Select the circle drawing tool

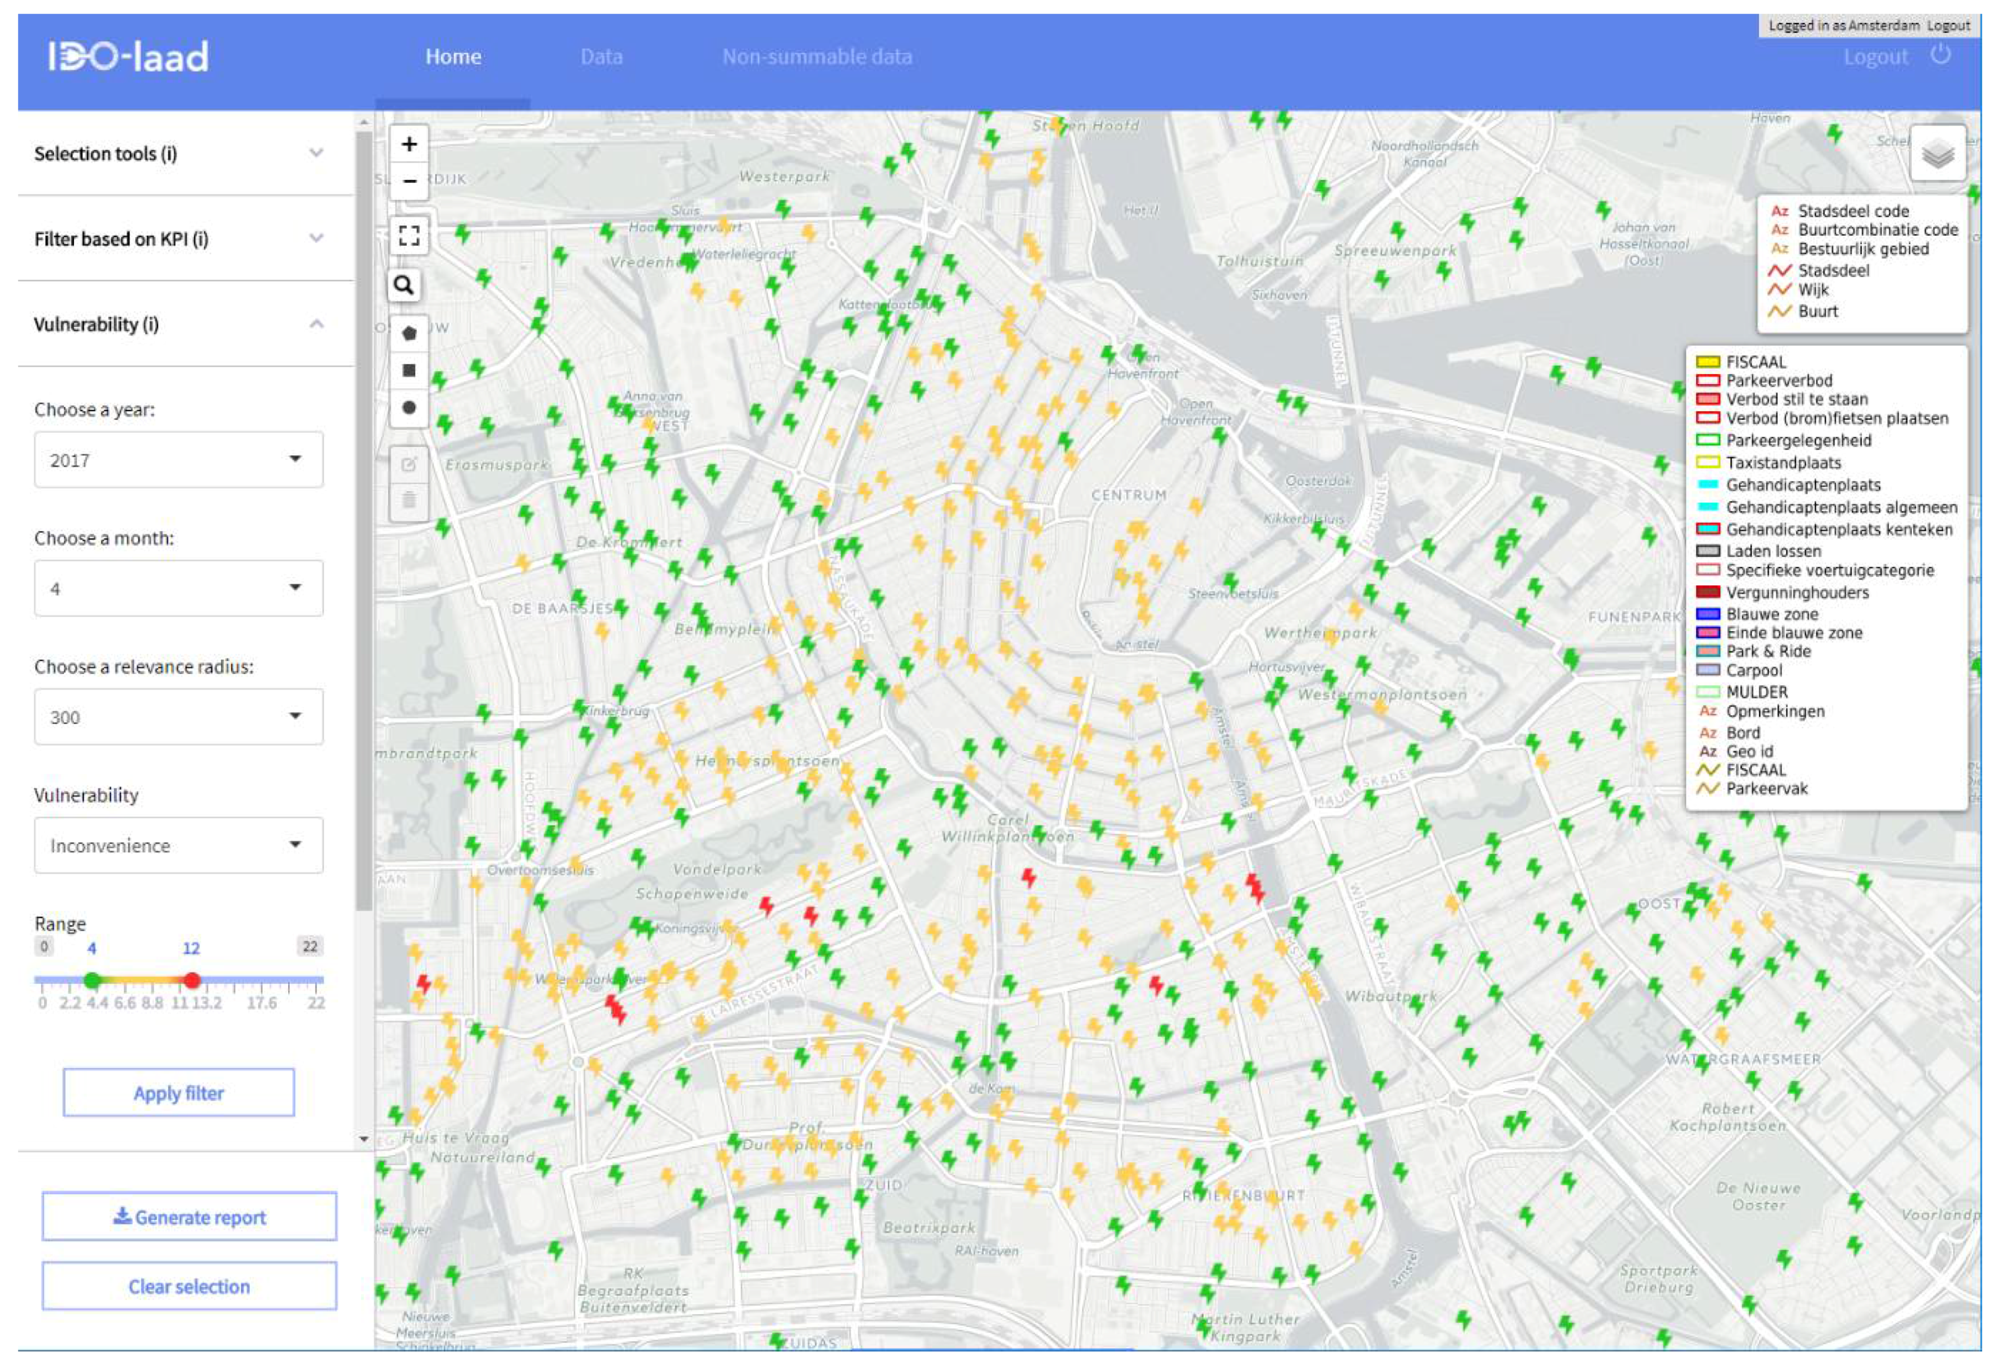point(409,407)
